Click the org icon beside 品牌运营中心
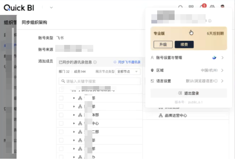 pos(161,115)
